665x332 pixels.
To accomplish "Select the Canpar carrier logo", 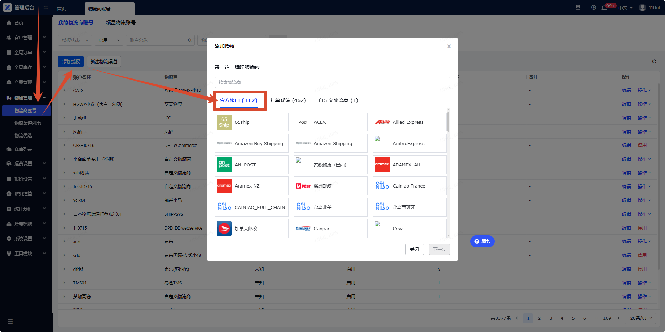I will 303,229.
